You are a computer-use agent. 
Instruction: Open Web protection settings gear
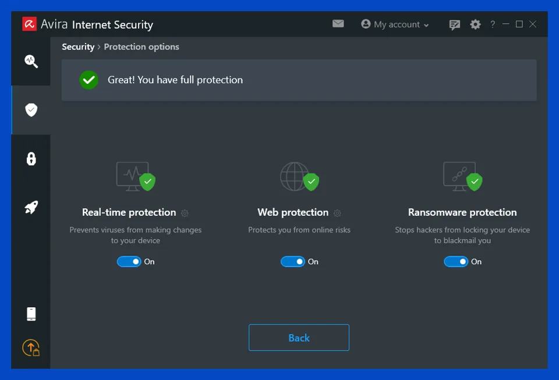tap(337, 213)
